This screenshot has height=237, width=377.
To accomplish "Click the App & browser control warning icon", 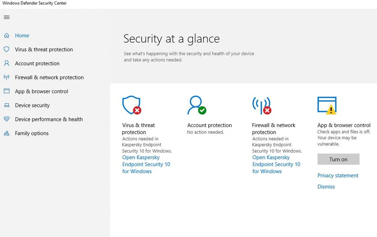I will 326,105.
